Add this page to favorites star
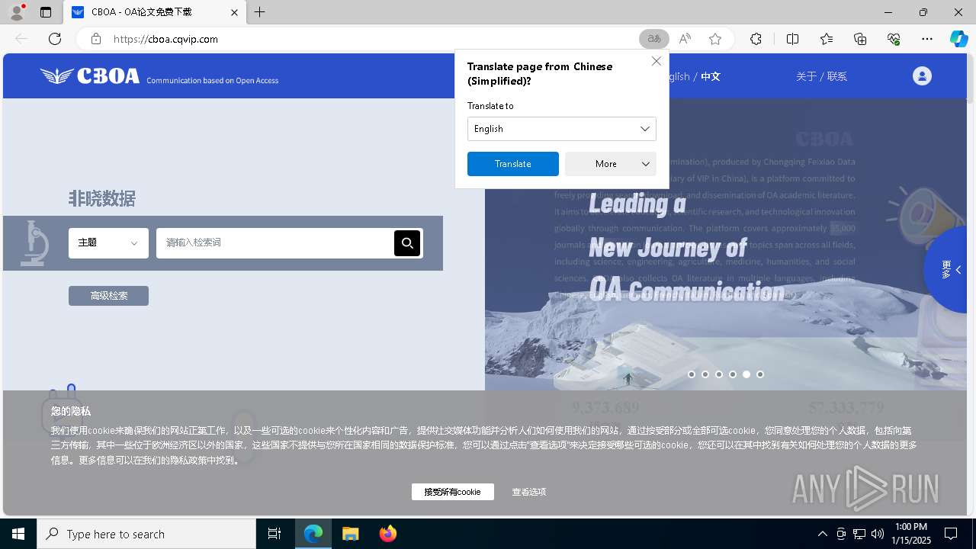976x549 pixels. [x=715, y=39]
